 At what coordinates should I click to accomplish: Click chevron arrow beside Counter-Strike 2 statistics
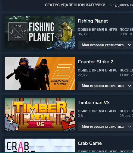point(129,86)
